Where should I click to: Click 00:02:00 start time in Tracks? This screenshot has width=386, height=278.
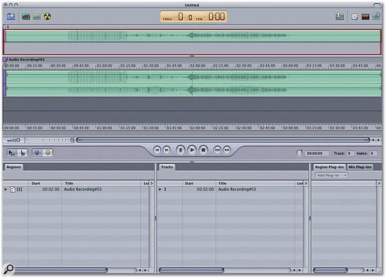coord(205,189)
